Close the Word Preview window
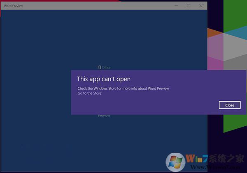This screenshot has height=173, width=247. click(x=201, y=6)
